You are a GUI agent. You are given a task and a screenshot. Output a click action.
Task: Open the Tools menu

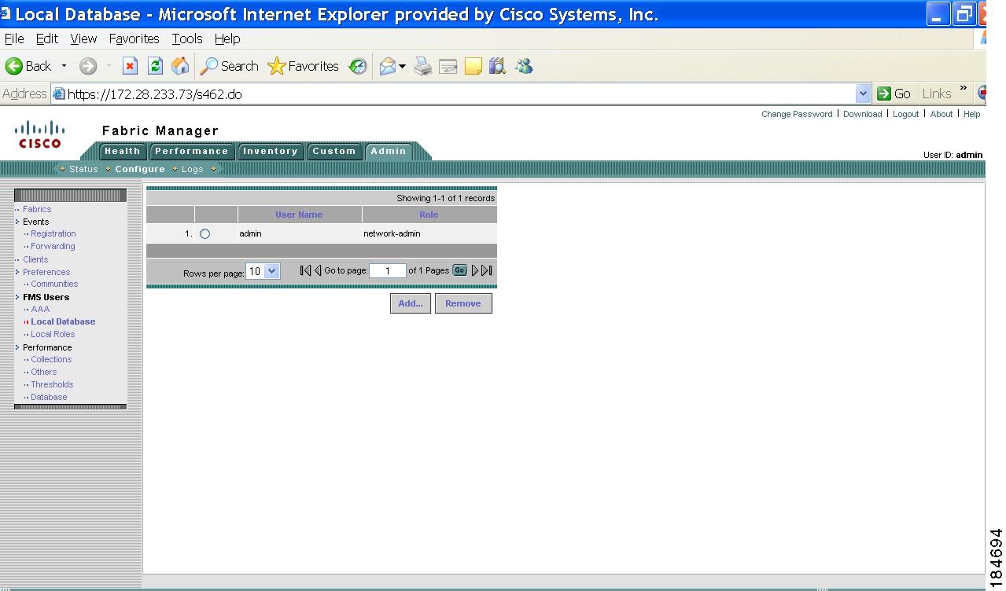[x=186, y=39]
